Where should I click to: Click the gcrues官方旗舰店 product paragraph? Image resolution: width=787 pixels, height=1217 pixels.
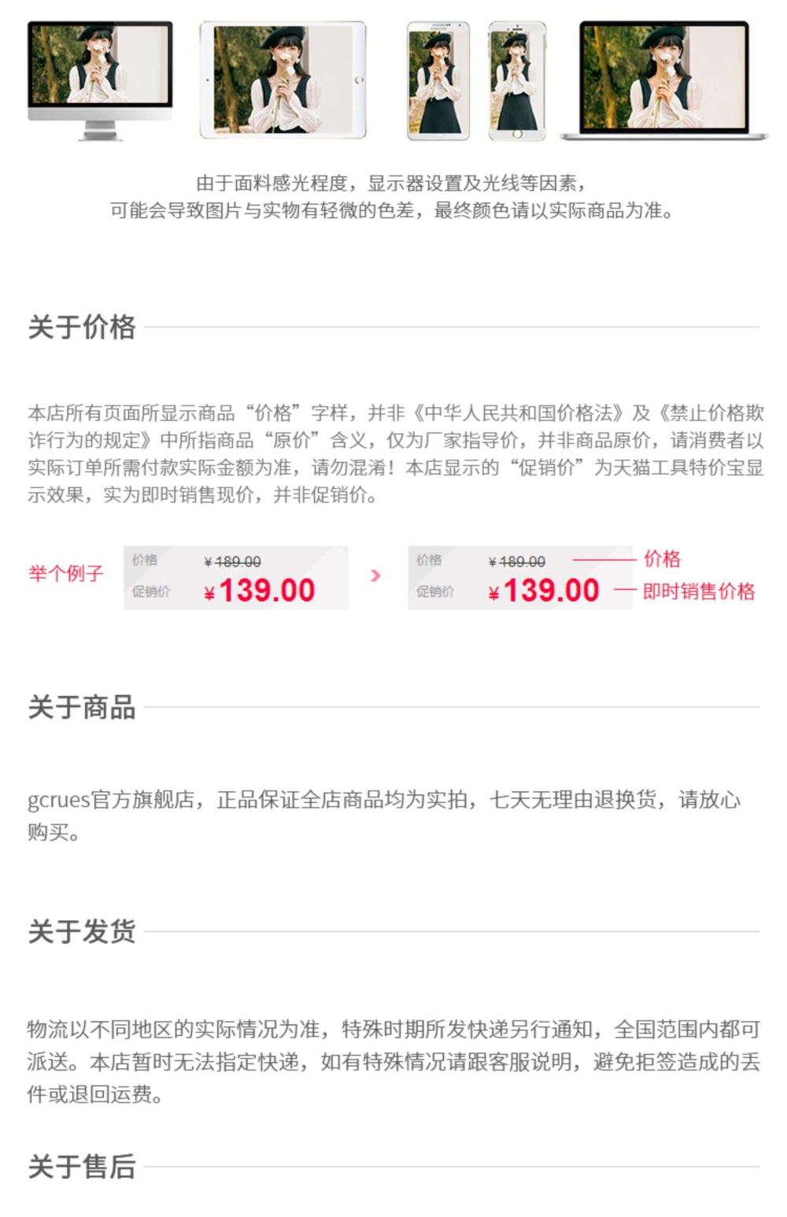point(384,816)
